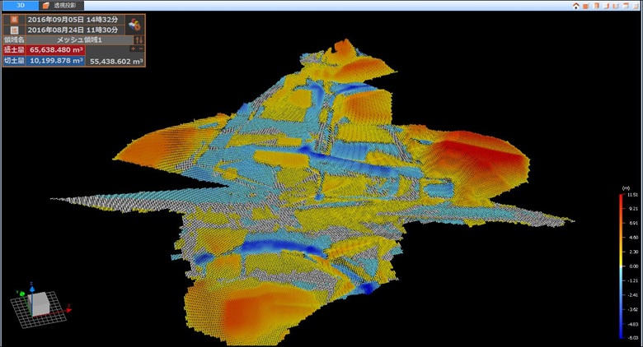Open the 2016年09月05日 14時32分 date selector

point(74,19)
